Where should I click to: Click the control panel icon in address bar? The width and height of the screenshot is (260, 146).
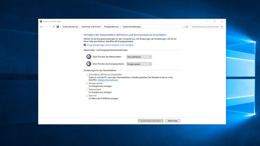[58, 26]
